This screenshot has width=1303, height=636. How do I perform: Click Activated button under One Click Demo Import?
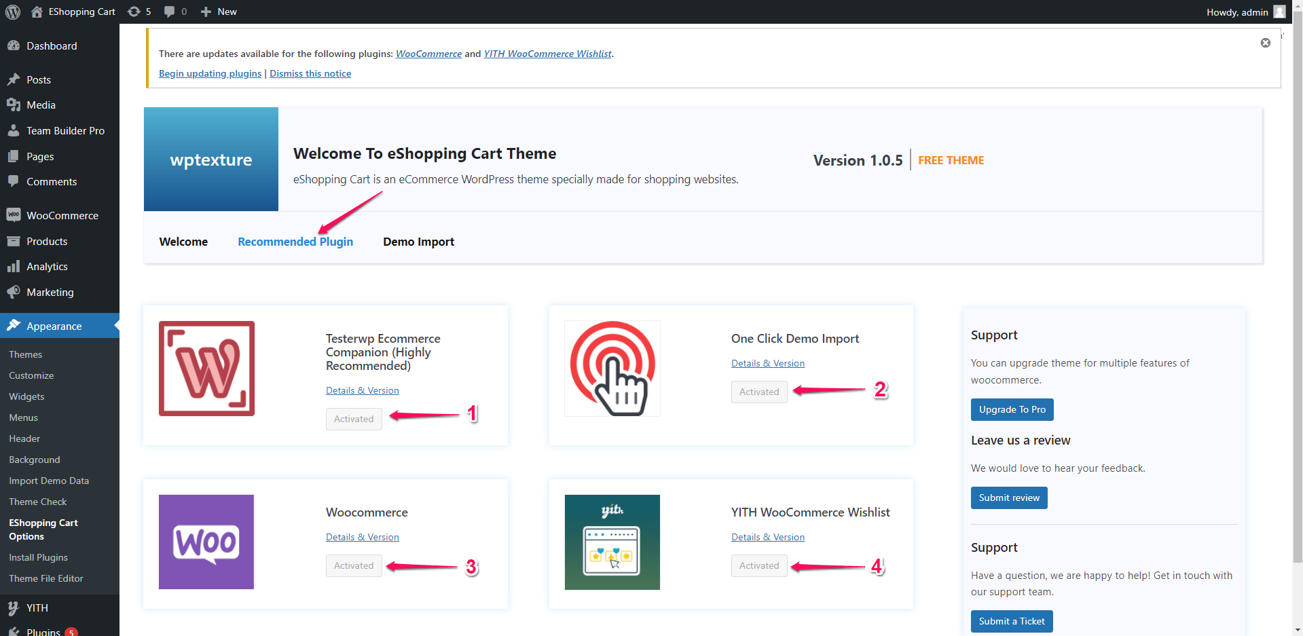coord(759,392)
